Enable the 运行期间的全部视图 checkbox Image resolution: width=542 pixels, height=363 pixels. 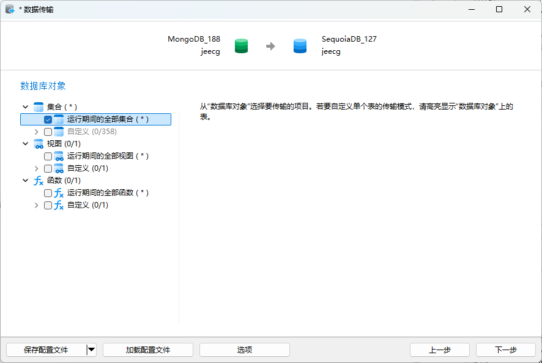coord(48,156)
